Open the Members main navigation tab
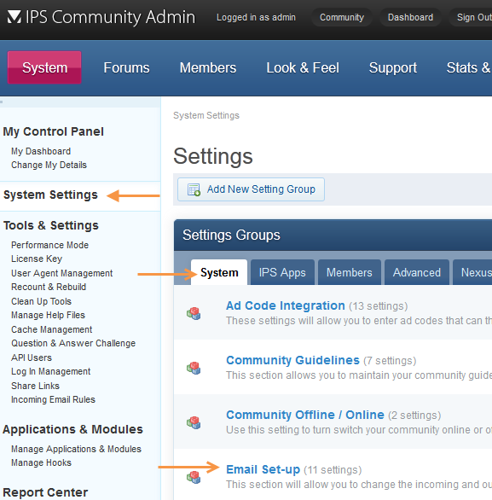Viewport: 492px width, 500px height. coord(208,67)
